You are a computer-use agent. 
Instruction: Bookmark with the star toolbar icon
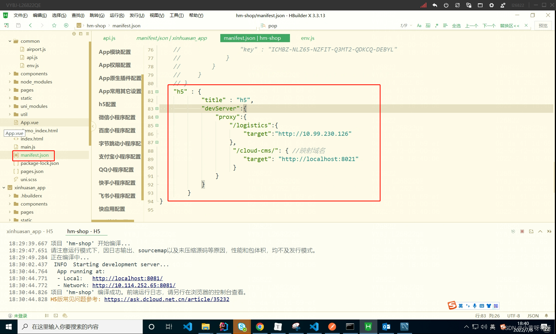54,25
